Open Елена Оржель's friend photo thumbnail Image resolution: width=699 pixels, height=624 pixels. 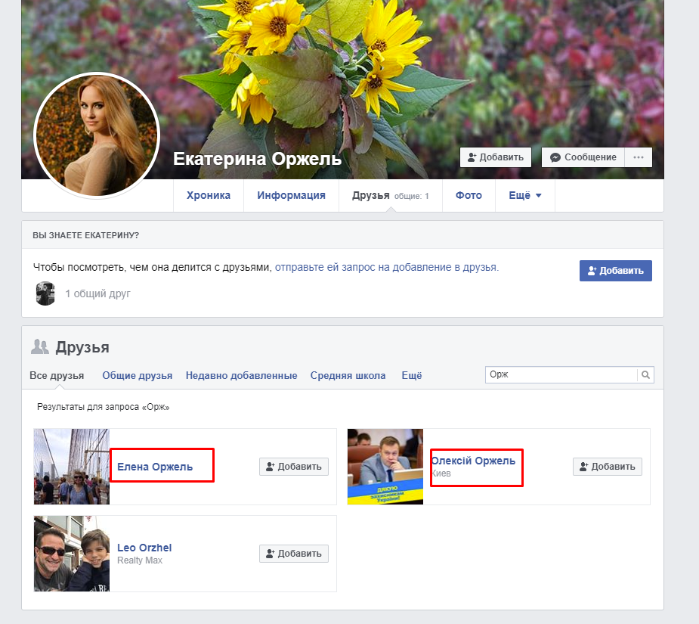tap(72, 467)
